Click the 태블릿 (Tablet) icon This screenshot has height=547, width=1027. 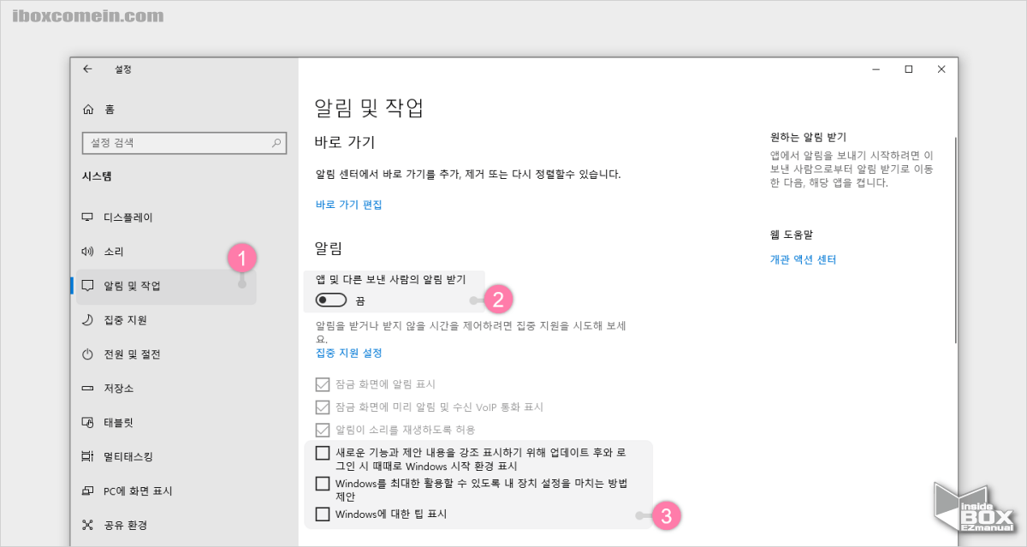(x=88, y=422)
